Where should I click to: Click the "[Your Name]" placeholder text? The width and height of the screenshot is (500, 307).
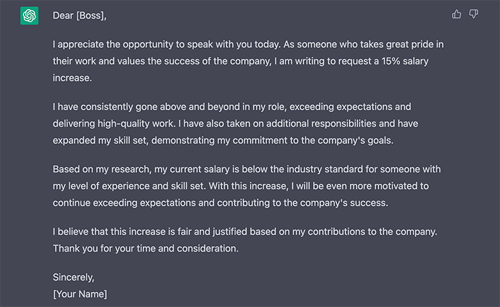coord(79,294)
